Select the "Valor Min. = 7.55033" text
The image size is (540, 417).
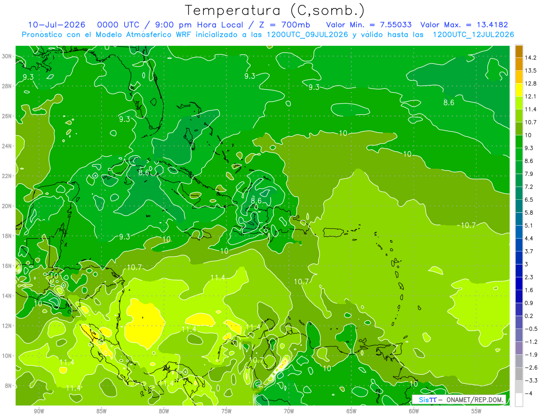point(369,25)
